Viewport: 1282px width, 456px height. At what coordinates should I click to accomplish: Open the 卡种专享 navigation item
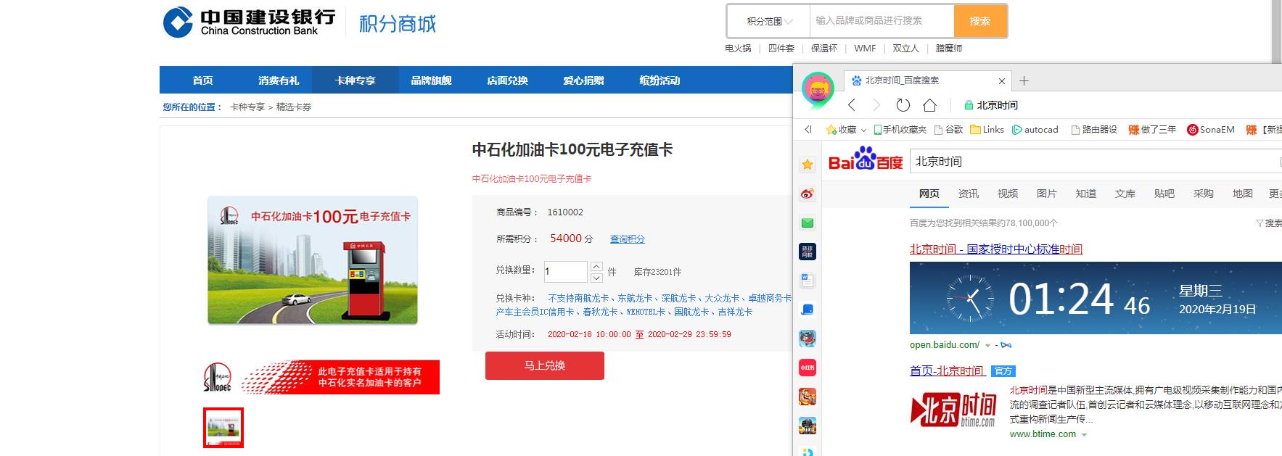356,80
